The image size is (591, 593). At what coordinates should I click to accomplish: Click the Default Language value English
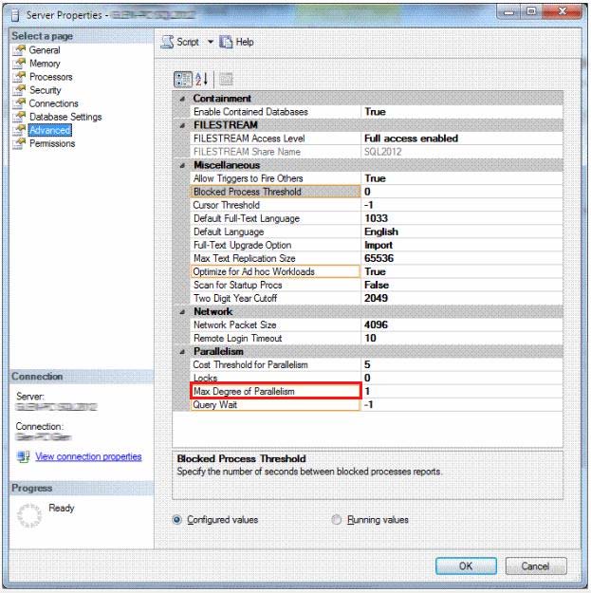tap(381, 232)
